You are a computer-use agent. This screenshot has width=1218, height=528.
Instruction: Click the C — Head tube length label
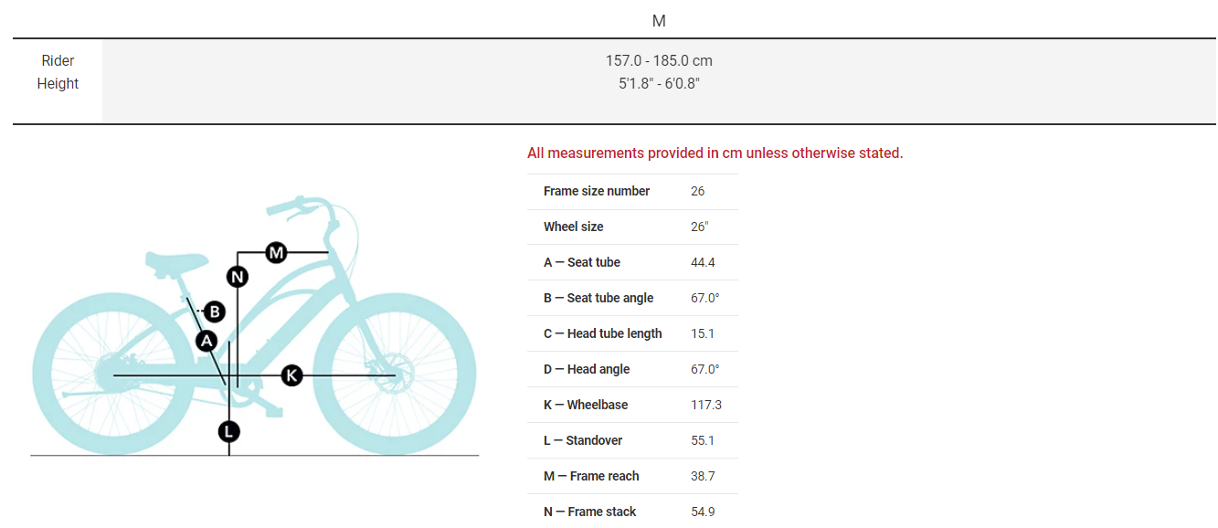click(x=602, y=333)
